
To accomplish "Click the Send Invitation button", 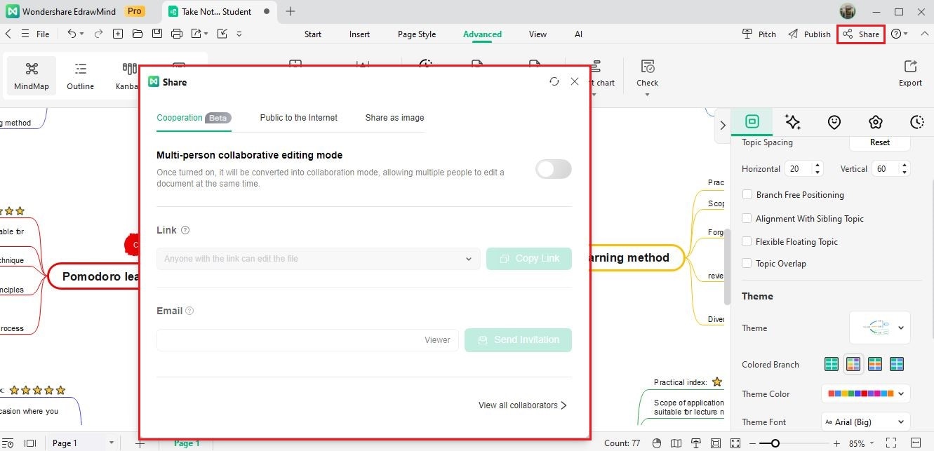I will (518, 340).
